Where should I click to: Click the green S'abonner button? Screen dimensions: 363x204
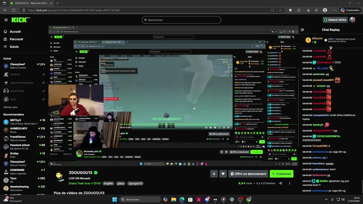pos(282,174)
